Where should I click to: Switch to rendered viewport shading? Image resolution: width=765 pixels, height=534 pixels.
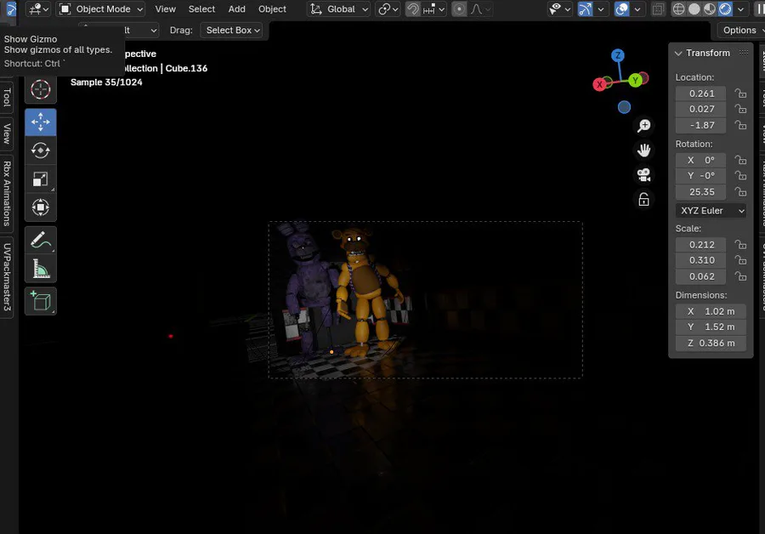[x=726, y=9]
